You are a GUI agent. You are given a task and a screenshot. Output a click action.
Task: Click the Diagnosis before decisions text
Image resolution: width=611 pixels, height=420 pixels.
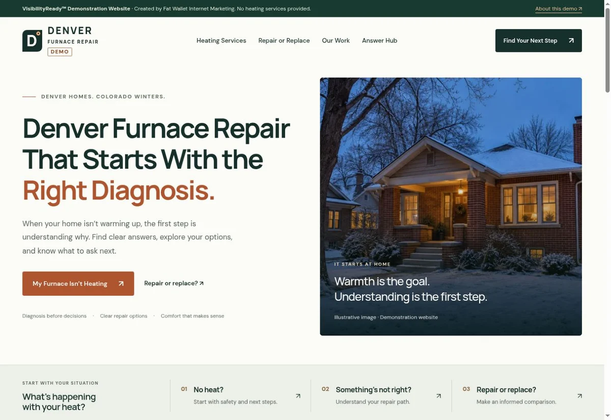point(54,316)
